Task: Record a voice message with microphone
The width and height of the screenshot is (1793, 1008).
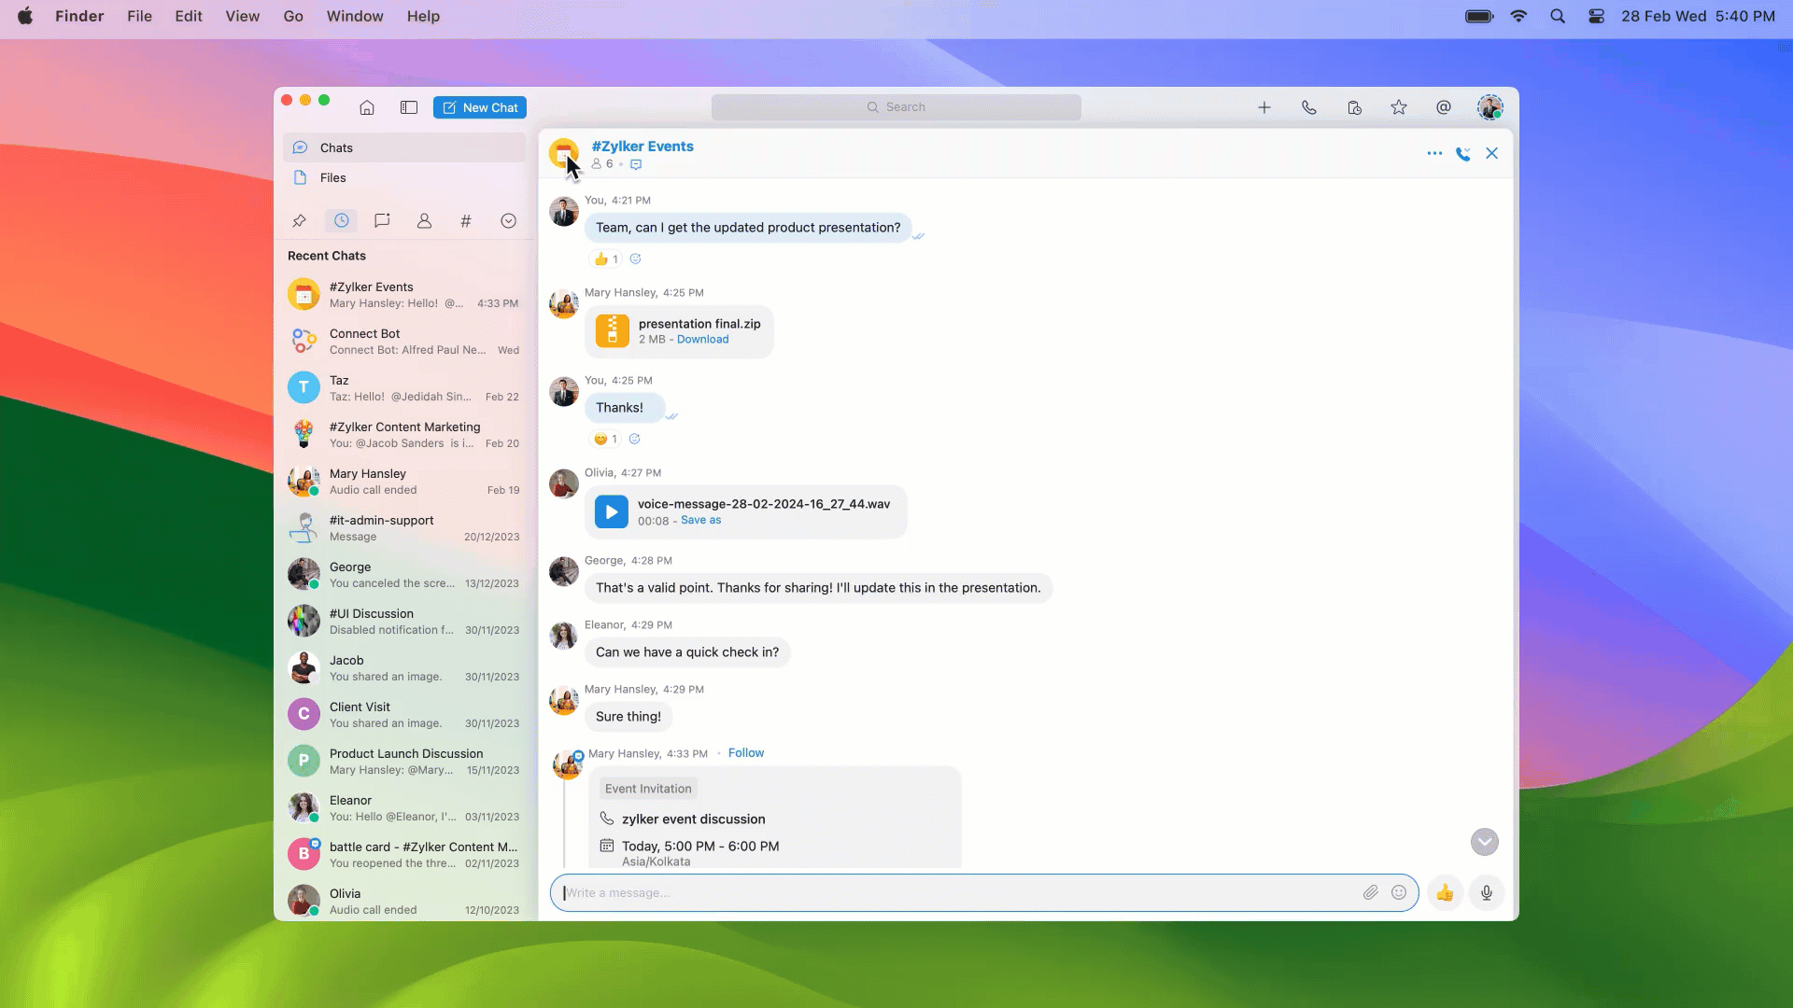Action: click(x=1487, y=893)
